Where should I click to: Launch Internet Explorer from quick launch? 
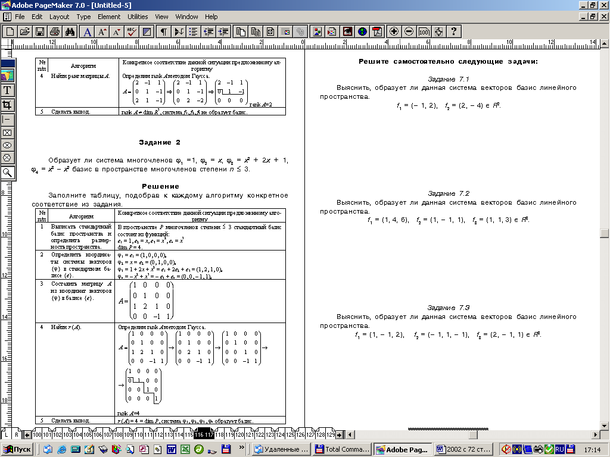[x=61, y=449]
